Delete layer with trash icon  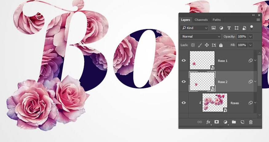click(251, 122)
